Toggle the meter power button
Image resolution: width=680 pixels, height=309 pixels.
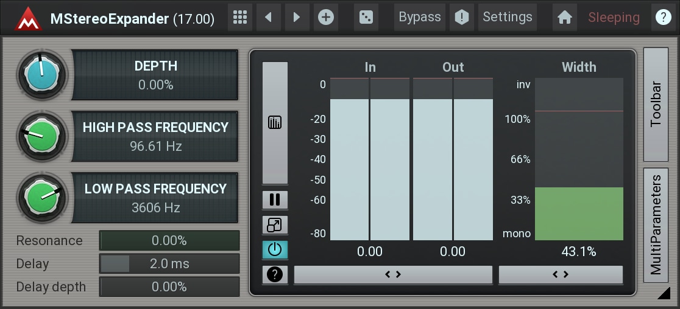click(x=275, y=249)
